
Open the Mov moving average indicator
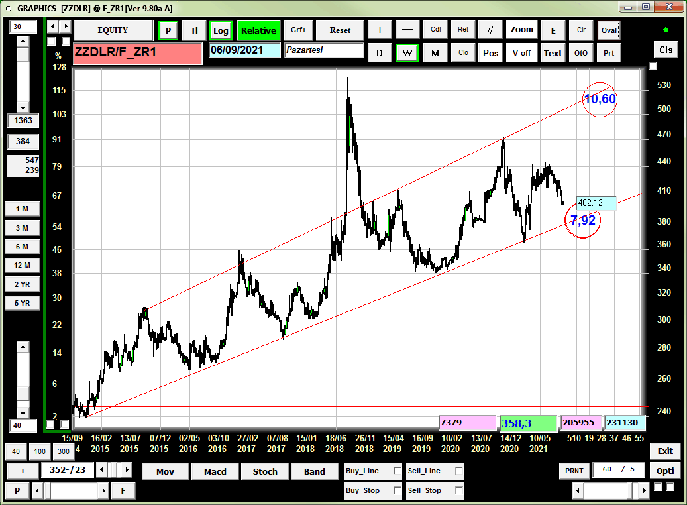[x=165, y=471]
